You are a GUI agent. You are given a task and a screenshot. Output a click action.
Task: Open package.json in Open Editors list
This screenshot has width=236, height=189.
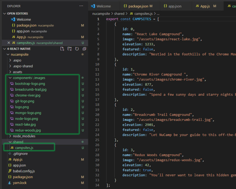coord(45,25)
